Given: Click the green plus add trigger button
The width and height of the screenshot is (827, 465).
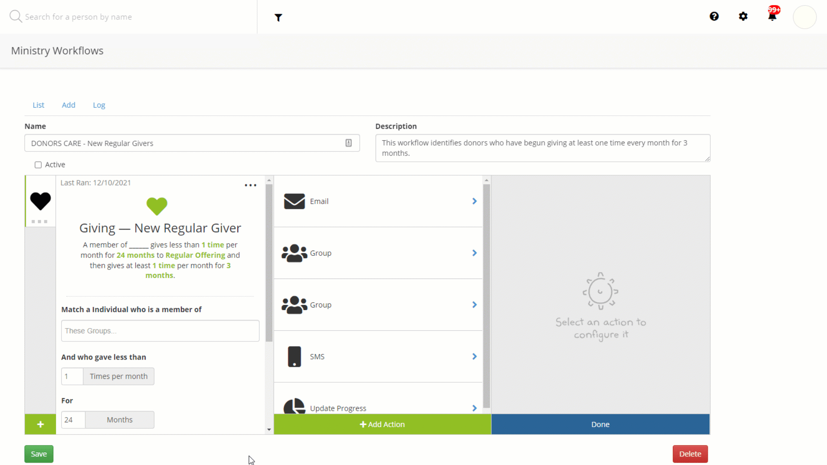Looking at the screenshot, I should click(x=40, y=425).
